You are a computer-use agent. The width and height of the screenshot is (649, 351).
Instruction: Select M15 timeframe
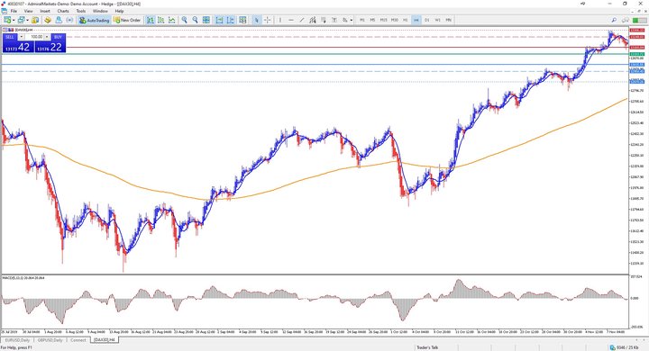384,20
